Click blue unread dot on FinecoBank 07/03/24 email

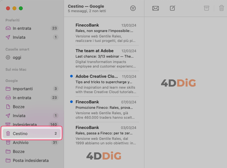[71, 102]
